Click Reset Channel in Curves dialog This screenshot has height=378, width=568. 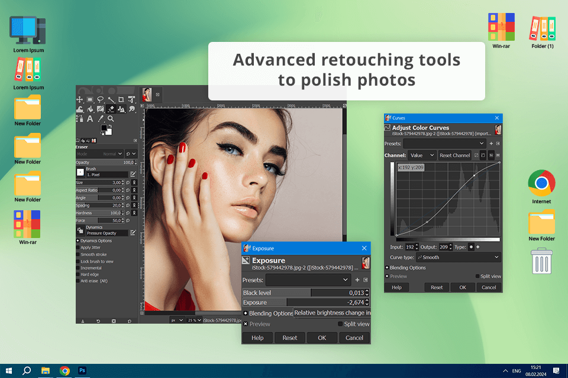454,155
